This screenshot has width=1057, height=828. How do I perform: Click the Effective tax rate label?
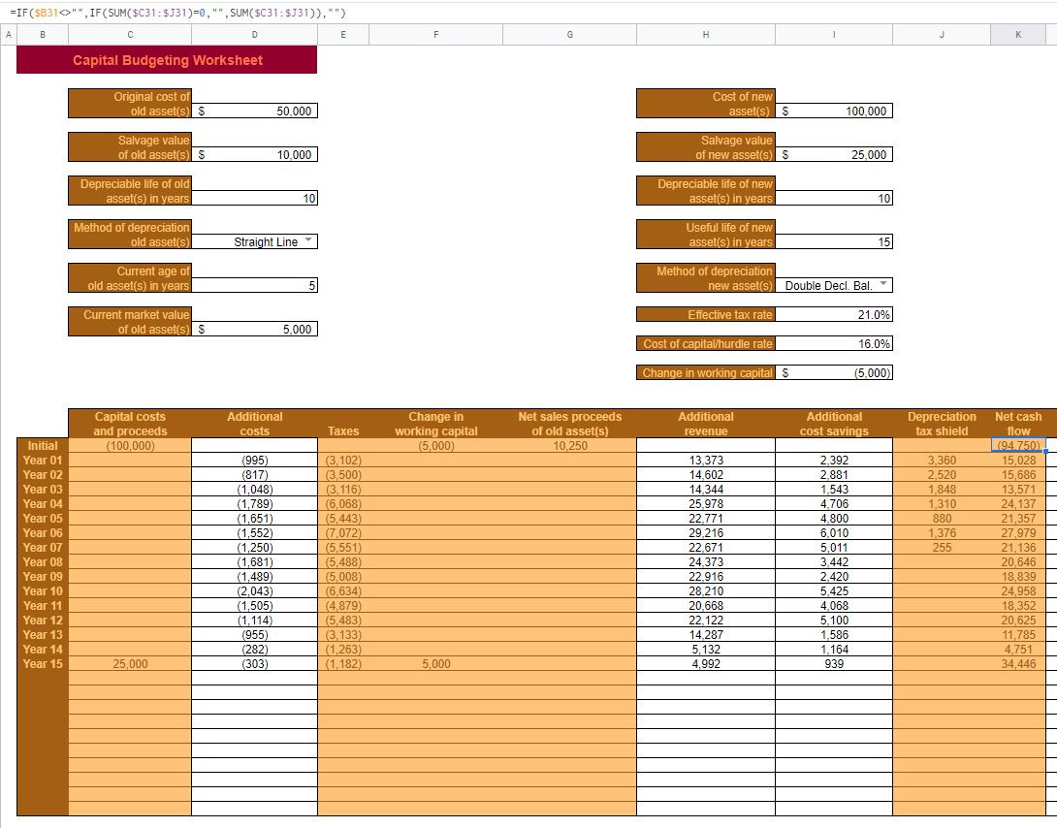706,315
